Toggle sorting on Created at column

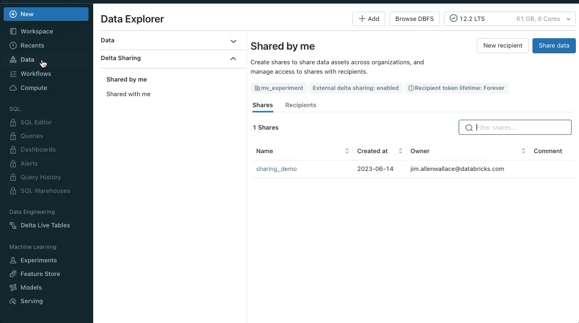click(x=400, y=151)
